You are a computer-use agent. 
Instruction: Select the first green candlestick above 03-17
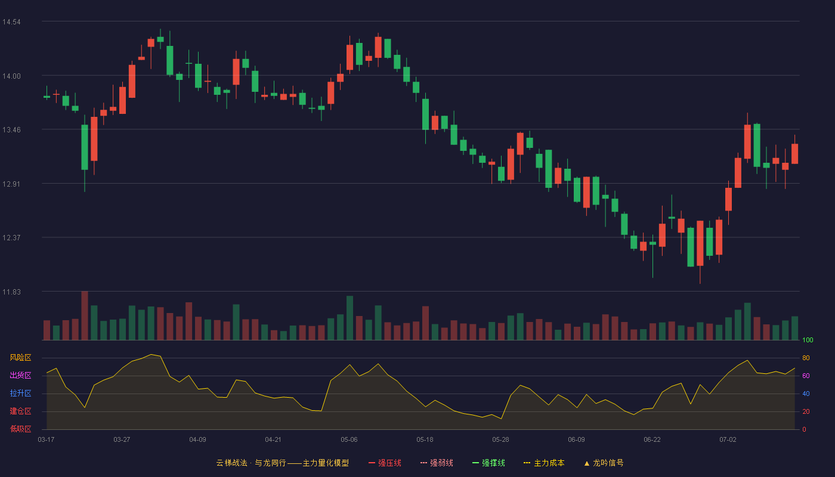[47, 96]
